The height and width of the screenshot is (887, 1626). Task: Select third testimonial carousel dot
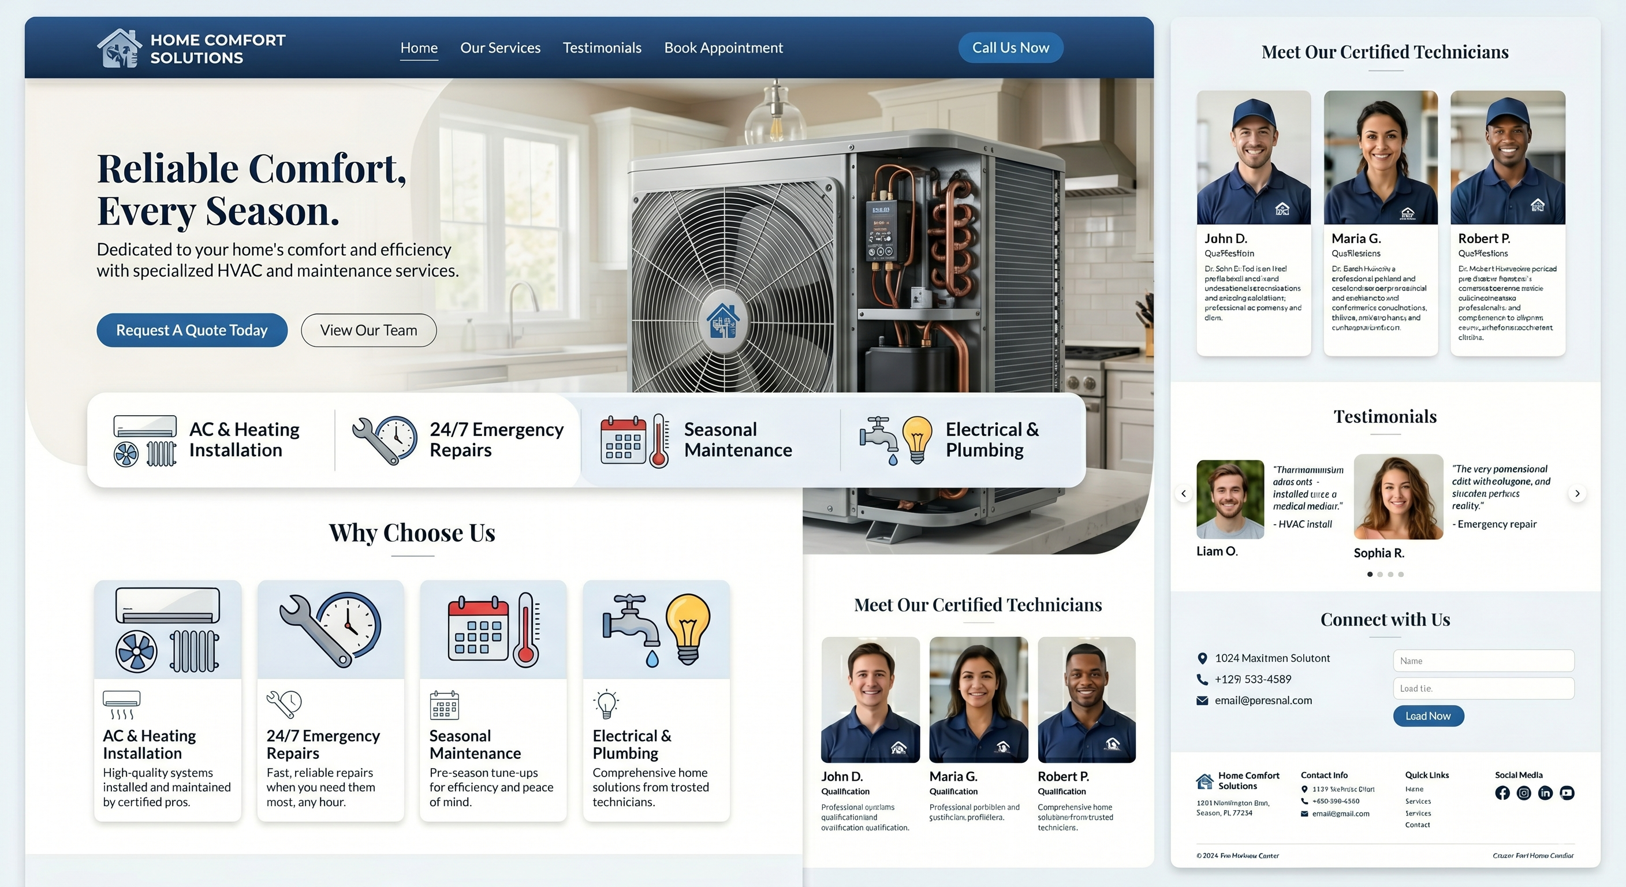(x=1390, y=575)
